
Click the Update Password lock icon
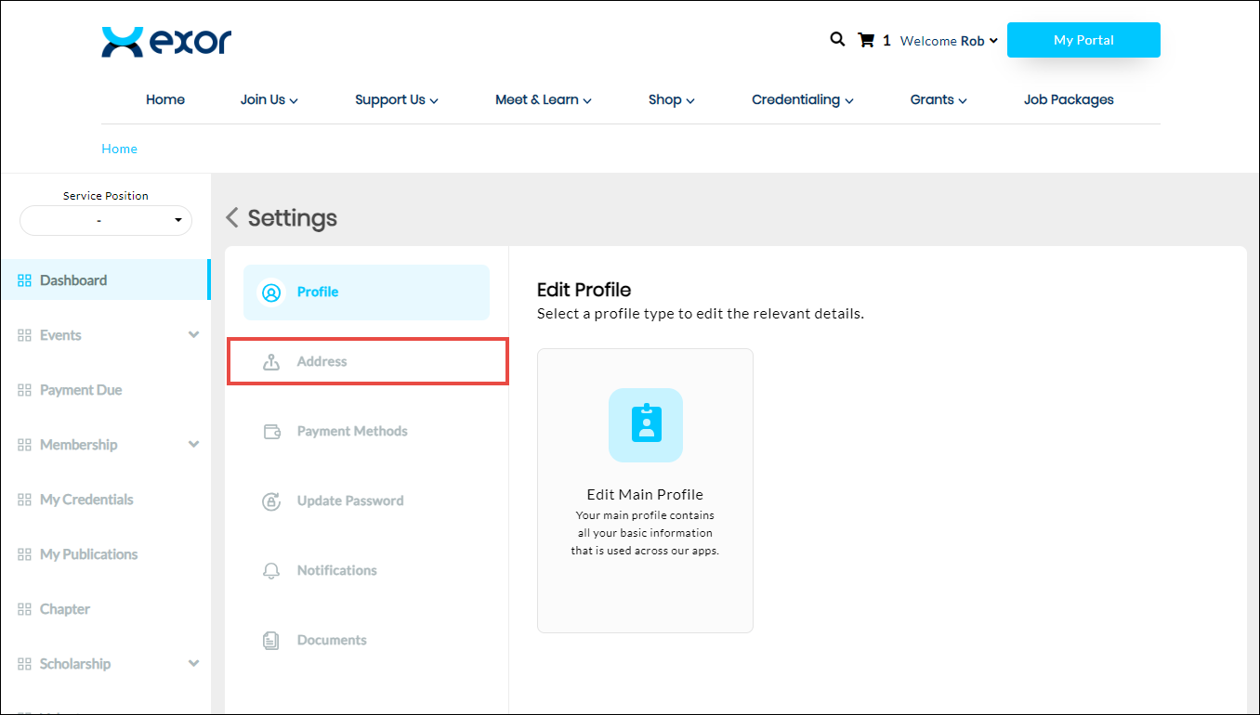tap(271, 501)
